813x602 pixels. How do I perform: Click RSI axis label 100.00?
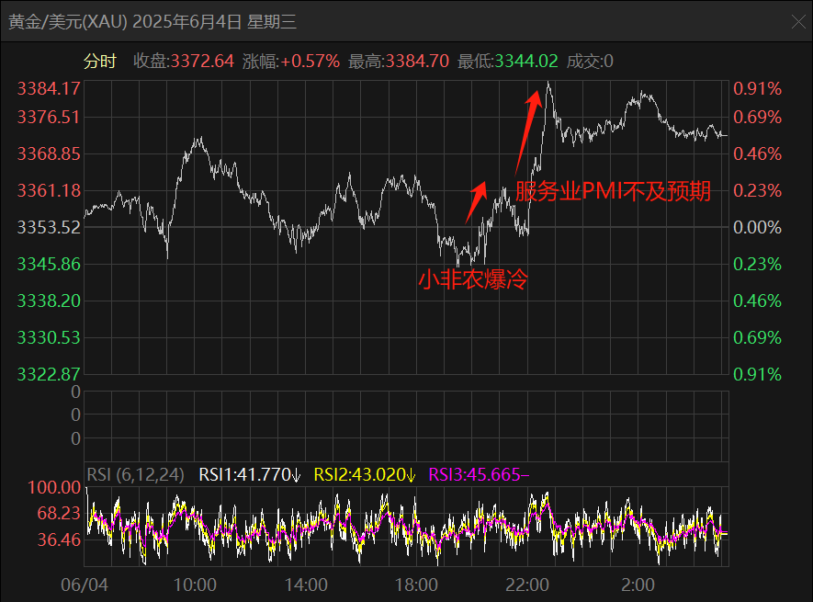(54, 488)
